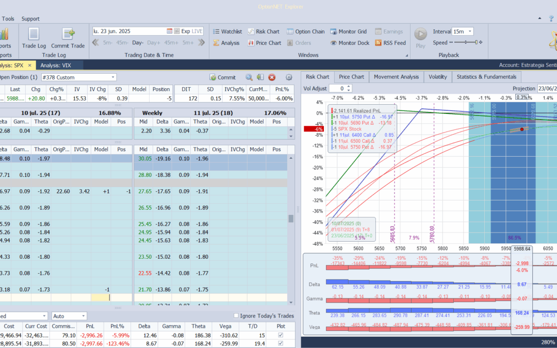The image size is (557, 348).
Task: Open the RSS Feed window
Action: (390, 43)
